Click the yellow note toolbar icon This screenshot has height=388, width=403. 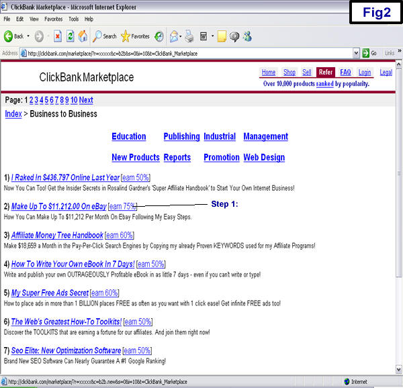click(222, 36)
